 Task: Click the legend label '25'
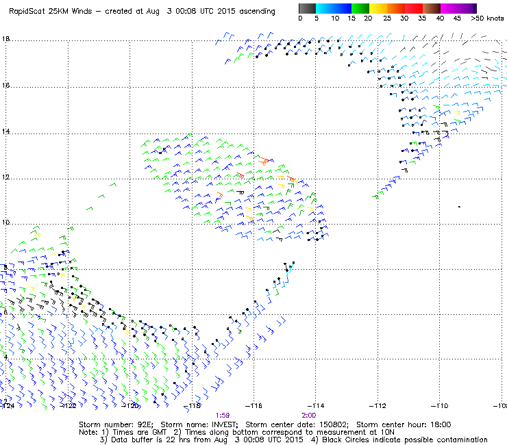[x=387, y=18]
